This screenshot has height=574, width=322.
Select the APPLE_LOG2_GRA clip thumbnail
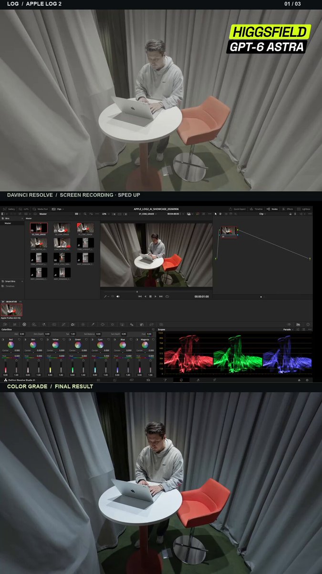(x=62, y=258)
